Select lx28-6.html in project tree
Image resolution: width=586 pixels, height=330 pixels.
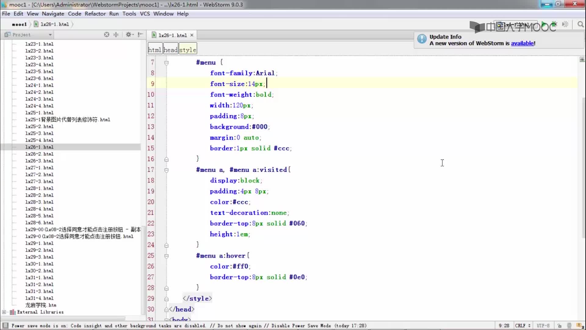point(39,223)
